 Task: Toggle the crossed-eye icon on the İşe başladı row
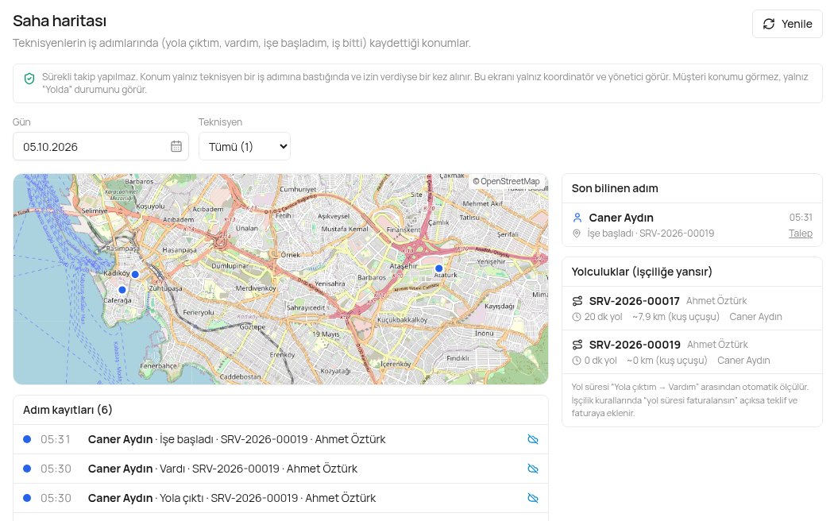[532, 439]
